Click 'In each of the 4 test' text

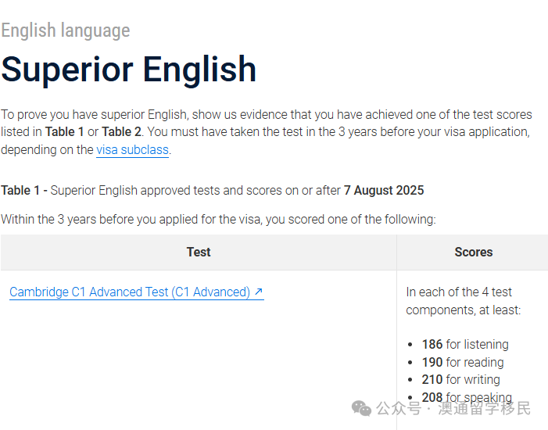point(459,292)
